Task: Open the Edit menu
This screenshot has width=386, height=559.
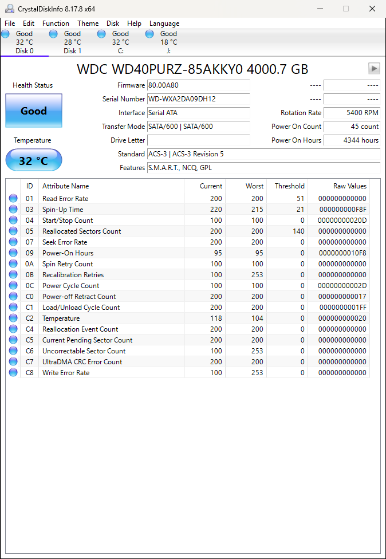Action: tap(29, 23)
